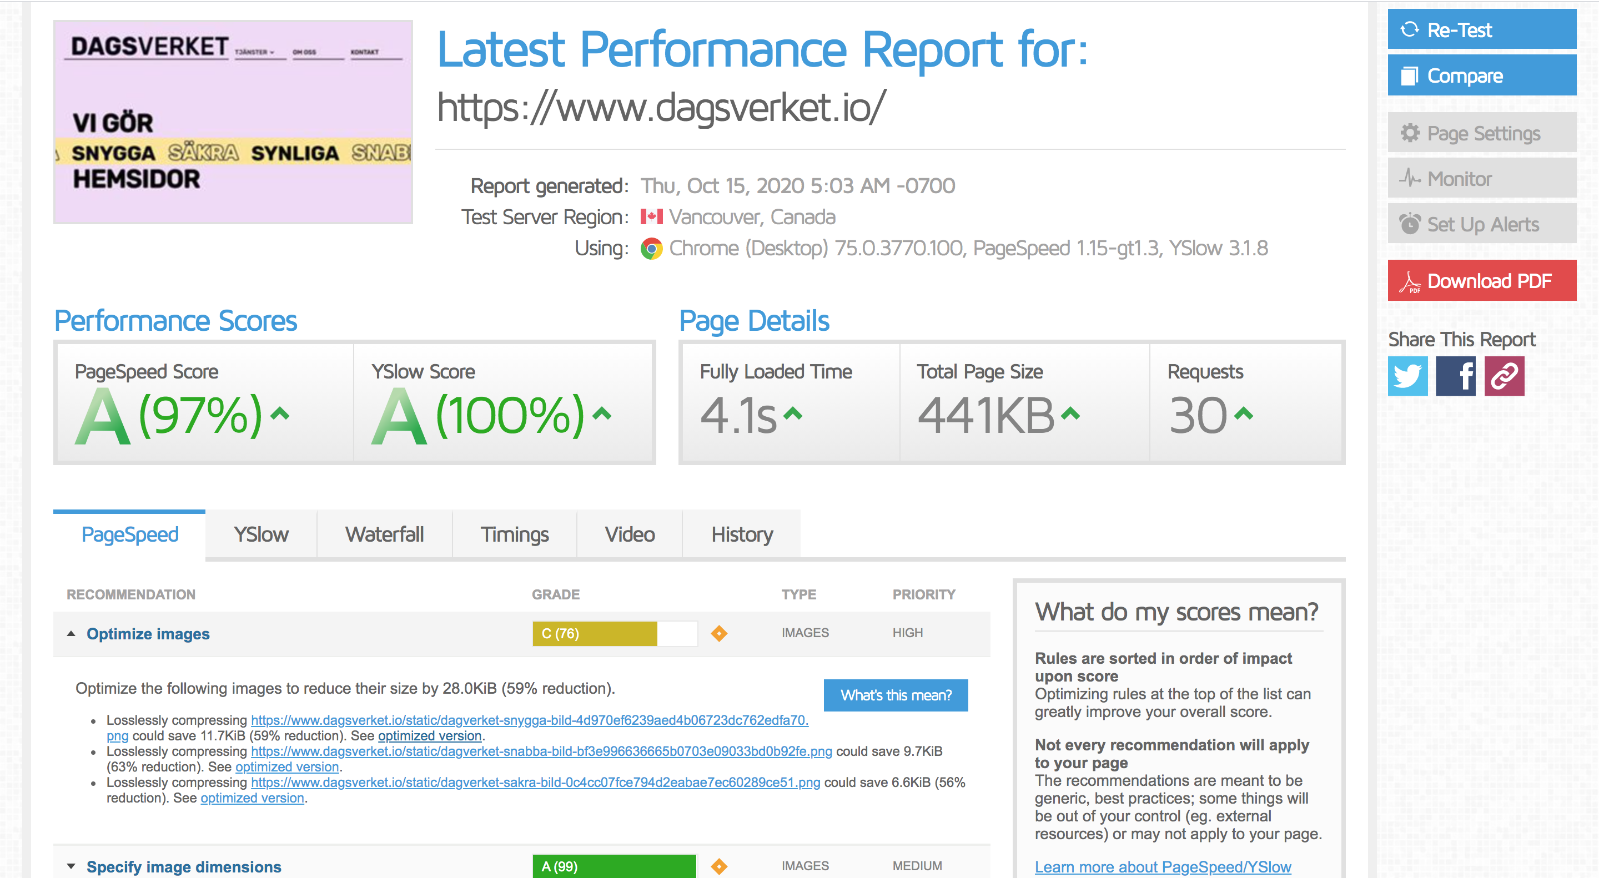Click Set Up Alerts
This screenshot has height=878, width=1599.
click(x=1482, y=224)
